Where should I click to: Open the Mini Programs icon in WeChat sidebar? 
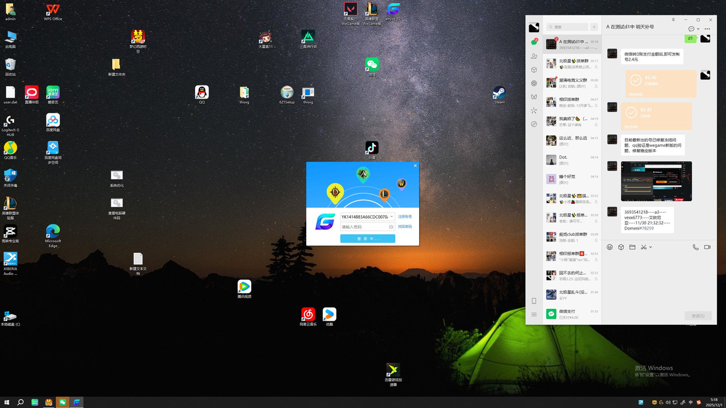534,124
